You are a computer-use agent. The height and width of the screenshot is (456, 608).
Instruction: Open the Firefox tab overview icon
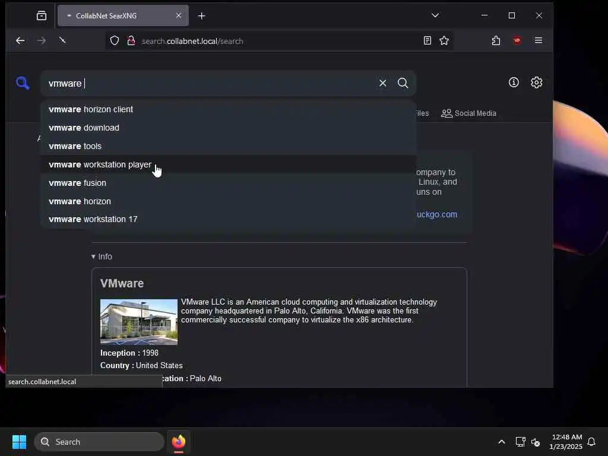[42, 15]
